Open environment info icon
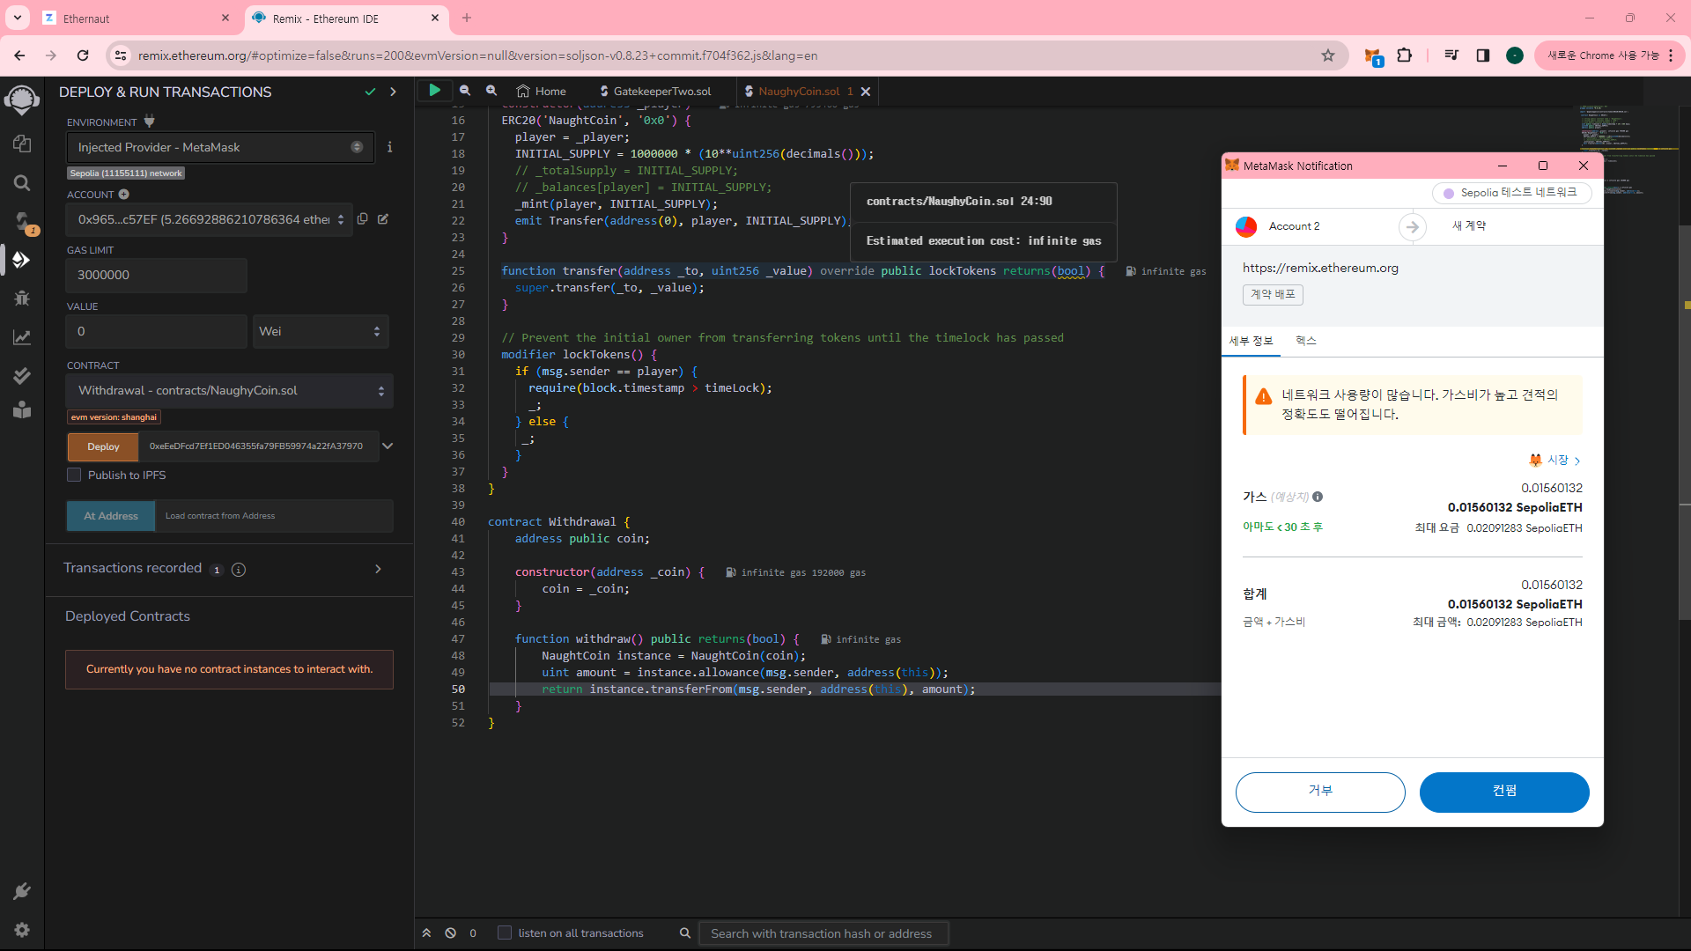The height and width of the screenshot is (951, 1691). [x=389, y=147]
